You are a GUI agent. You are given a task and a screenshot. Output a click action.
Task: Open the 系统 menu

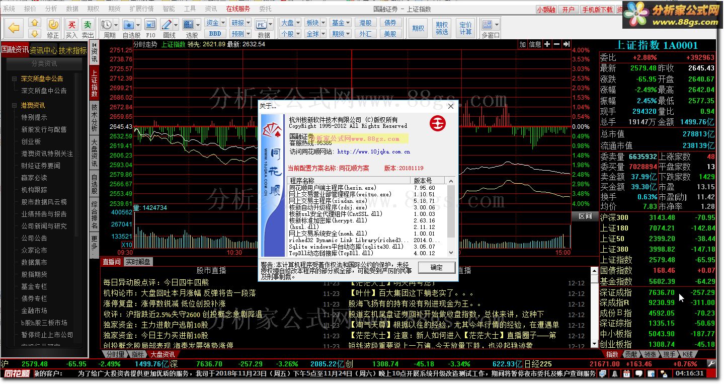pyautogui.click(x=9, y=9)
